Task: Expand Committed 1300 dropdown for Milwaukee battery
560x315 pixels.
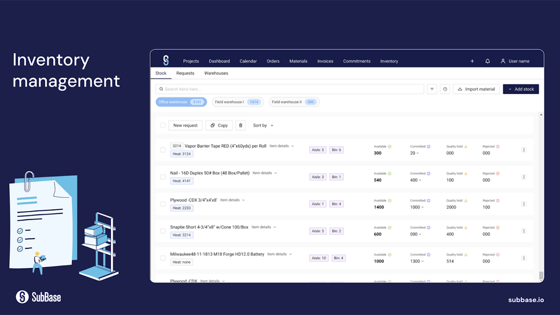Action: click(x=417, y=261)
